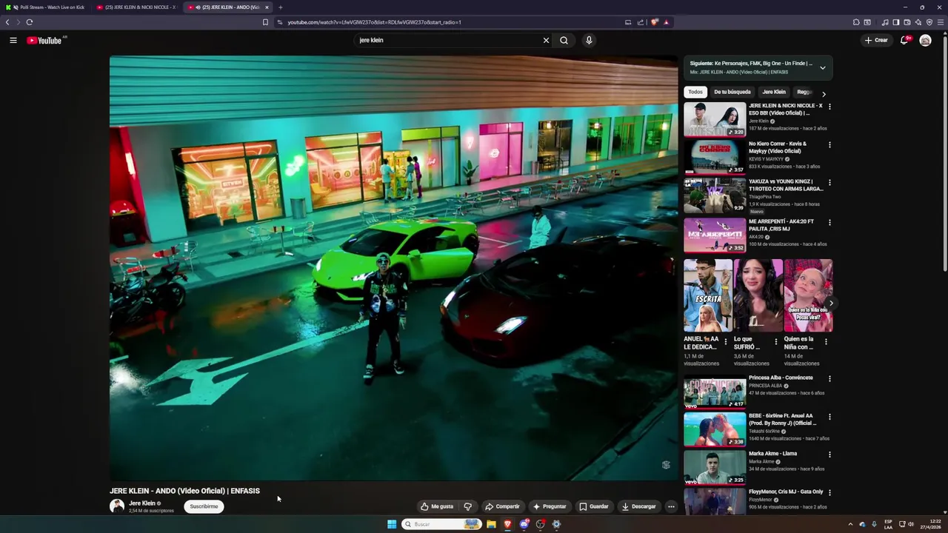Open options for Marka Akme - Llama
The width and height of the screenshot is (948, 533).
pyautogui.click(x=829, y=455)
